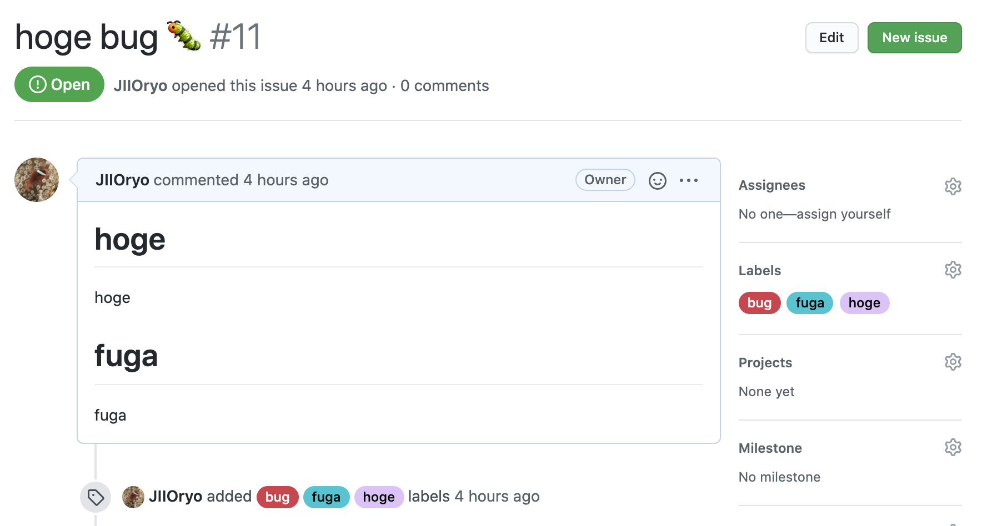Click the 'None yet' projects text
Viewport: 982px width, 526px height.
(766, 392)
